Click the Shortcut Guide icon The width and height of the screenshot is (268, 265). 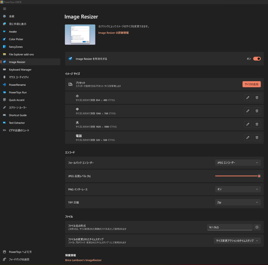click(4, 115)
